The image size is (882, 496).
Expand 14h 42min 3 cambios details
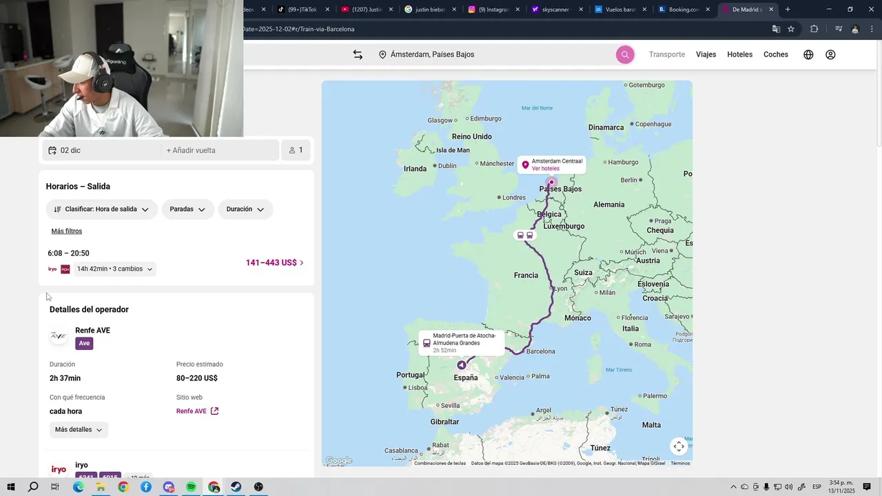coord(114,269)
